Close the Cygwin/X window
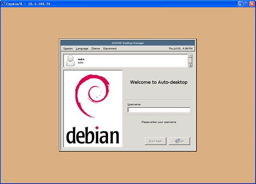256x184 pixels. [252, 4]
